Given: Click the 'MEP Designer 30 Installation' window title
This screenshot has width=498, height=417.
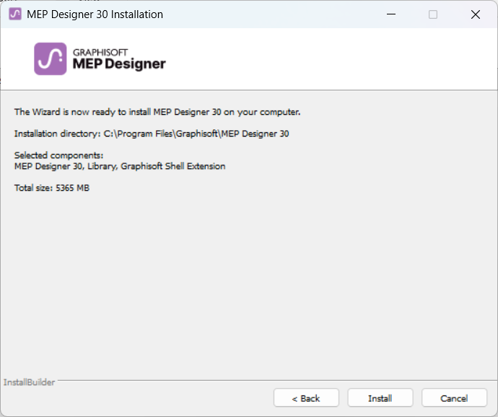Looking at the screenshot, I should (95, 14).
